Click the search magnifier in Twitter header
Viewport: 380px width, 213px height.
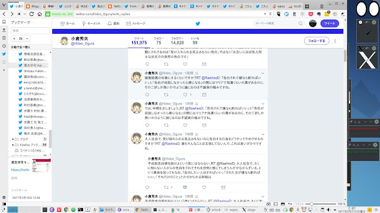(x=300, y=24)
